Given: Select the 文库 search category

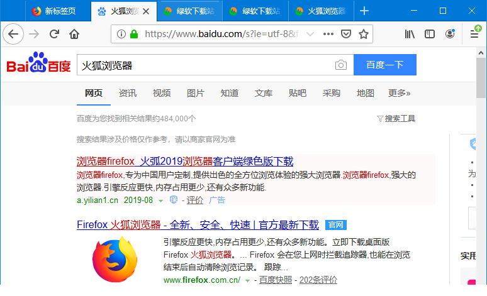Looking at the screenshot, I should tap(264, 93).
